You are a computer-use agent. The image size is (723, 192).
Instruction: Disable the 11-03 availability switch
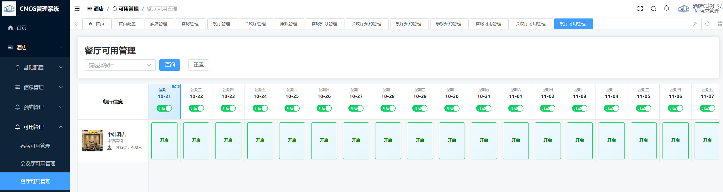coord(580,108)
